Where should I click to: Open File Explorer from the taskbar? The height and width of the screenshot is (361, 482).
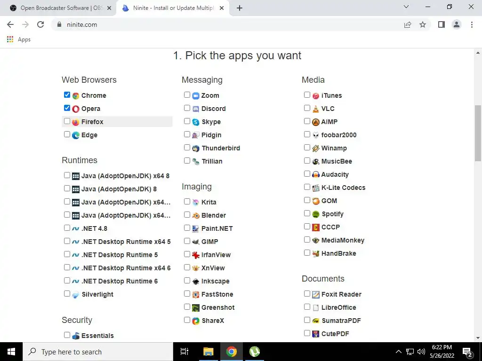tap(208, 352)
